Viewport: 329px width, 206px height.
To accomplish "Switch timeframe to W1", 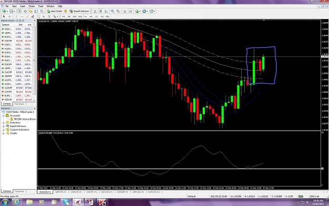I will coord(102,16).
